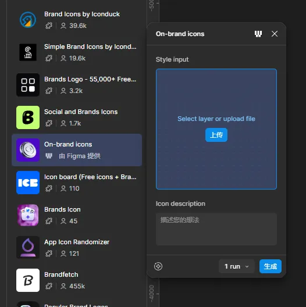Image resolution: width=306 pixels, height=307 pixels.
Task: Click plugin badge under Simple Brand Icons
Action: [49, 58]
